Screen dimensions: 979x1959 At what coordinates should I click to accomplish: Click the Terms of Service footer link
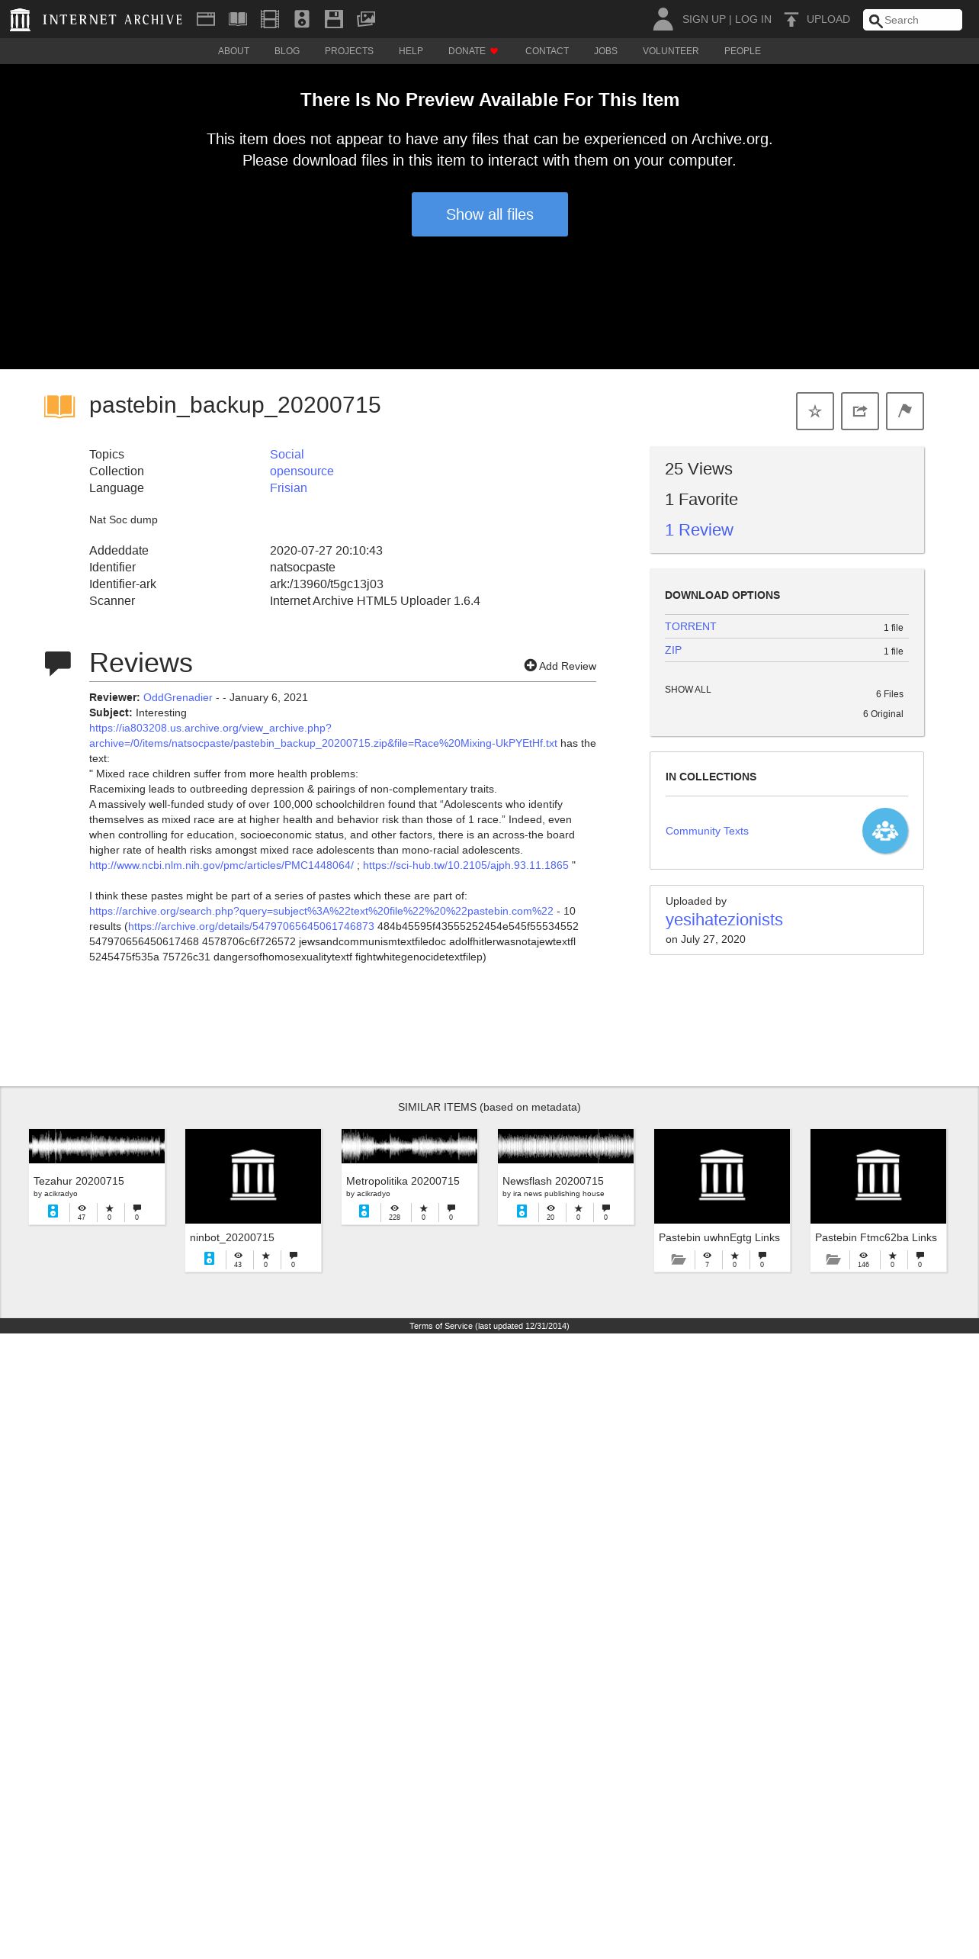pos(489,1326)
